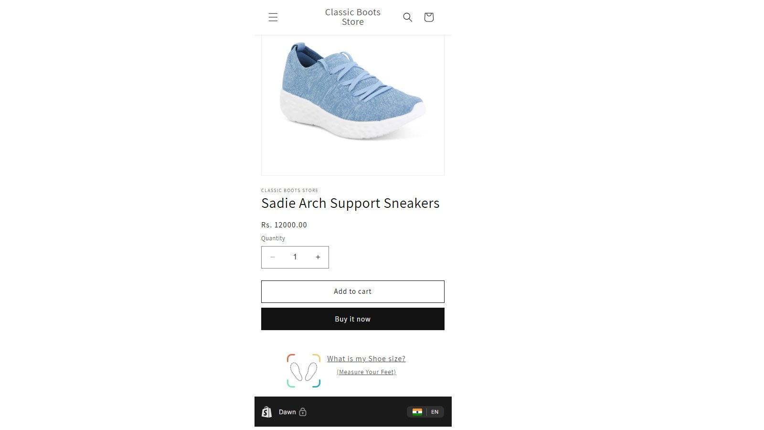This screenshot has width=764, height=430.
Task: Click the Dawn theme label
Action: (x=287, y=412)
